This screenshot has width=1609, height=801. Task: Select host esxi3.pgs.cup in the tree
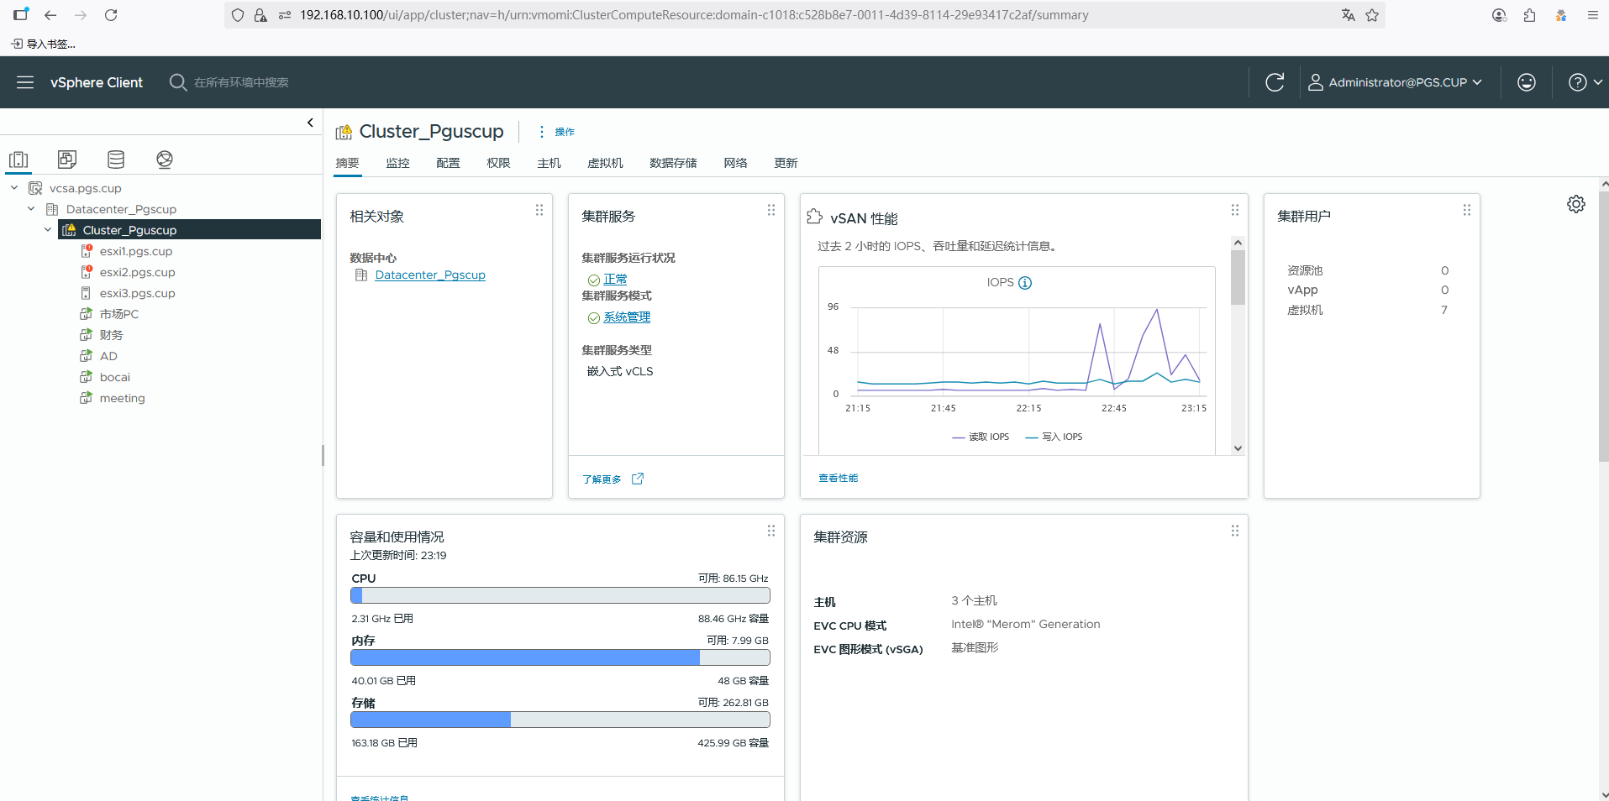pos(137,293)
